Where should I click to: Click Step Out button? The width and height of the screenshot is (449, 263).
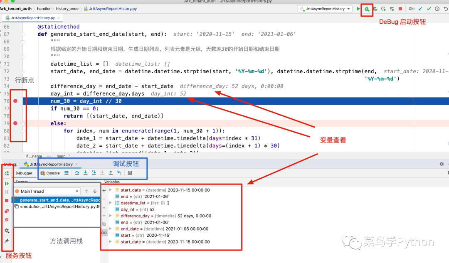[111, 173]
